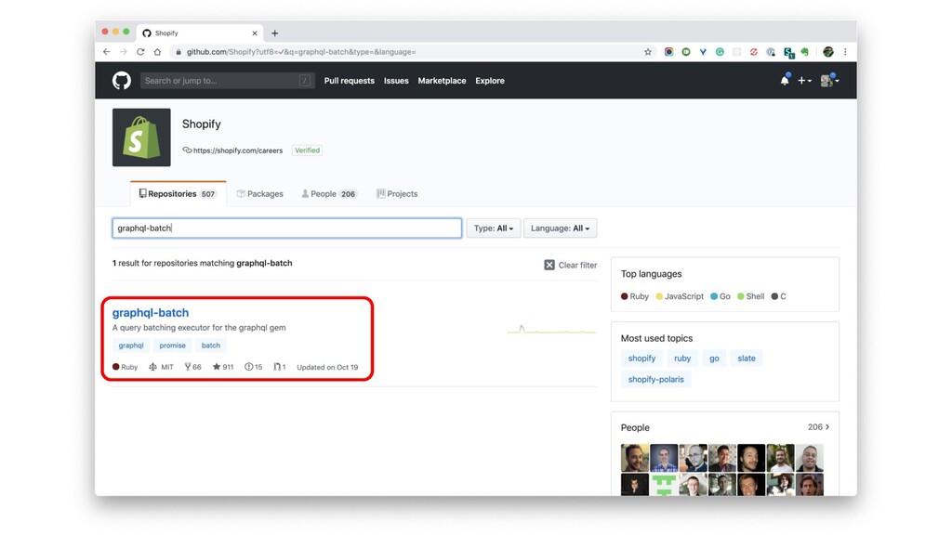Click the Chrome profile avatar in toolbar
The image size is (952, 535).
coord(828,52)
